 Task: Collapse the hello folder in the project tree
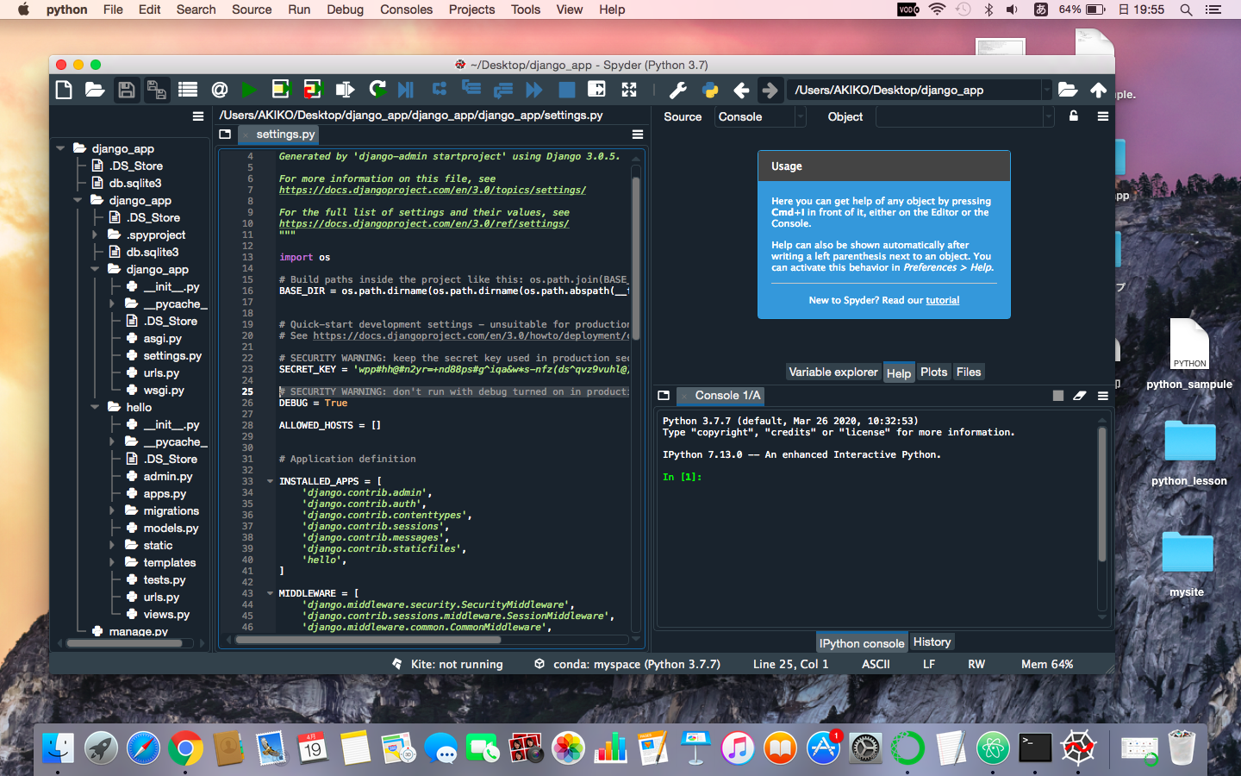(x=96, y=407)
